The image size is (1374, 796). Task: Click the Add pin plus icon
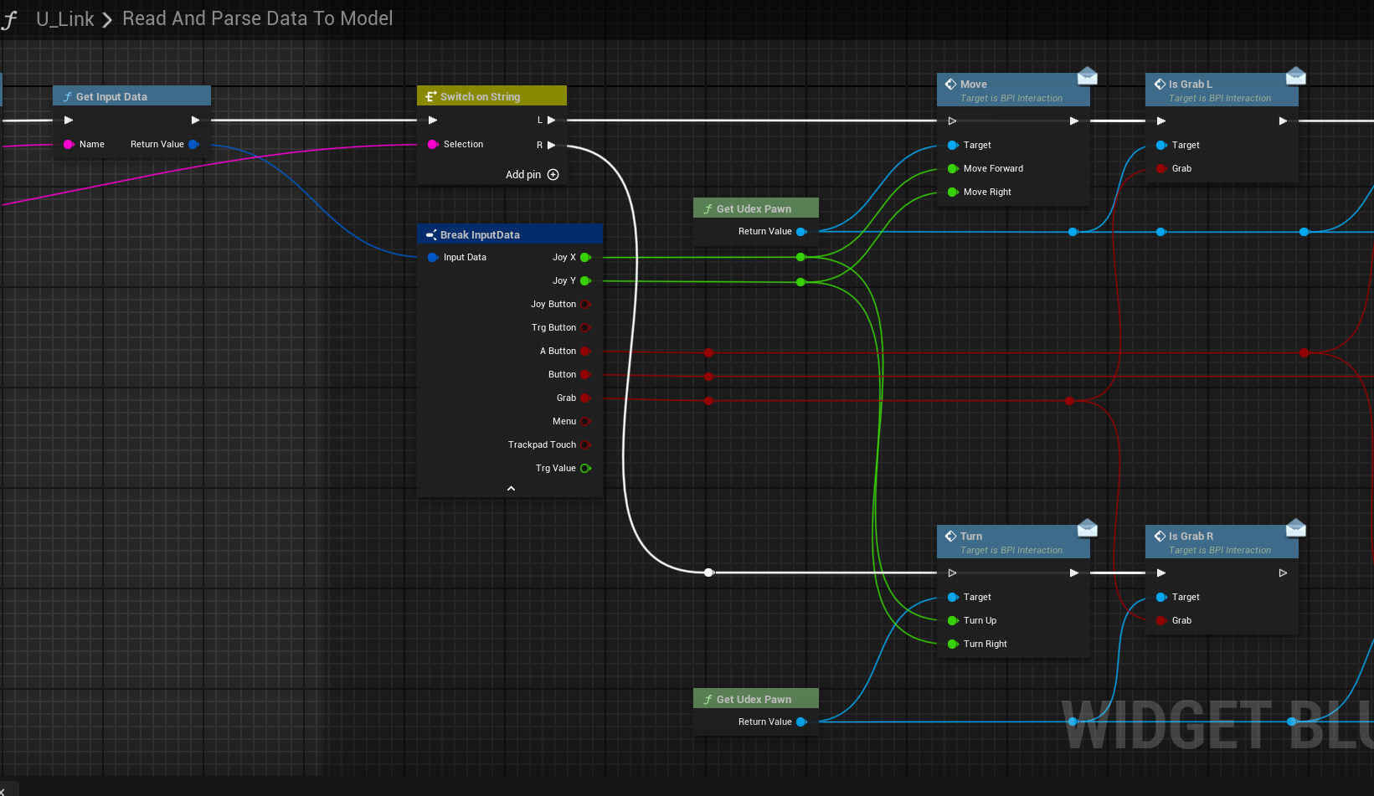[x=553, y=175]
